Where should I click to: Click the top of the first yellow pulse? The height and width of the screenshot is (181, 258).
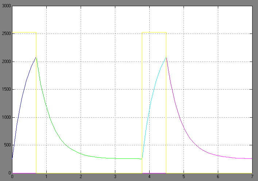point(24,32)
